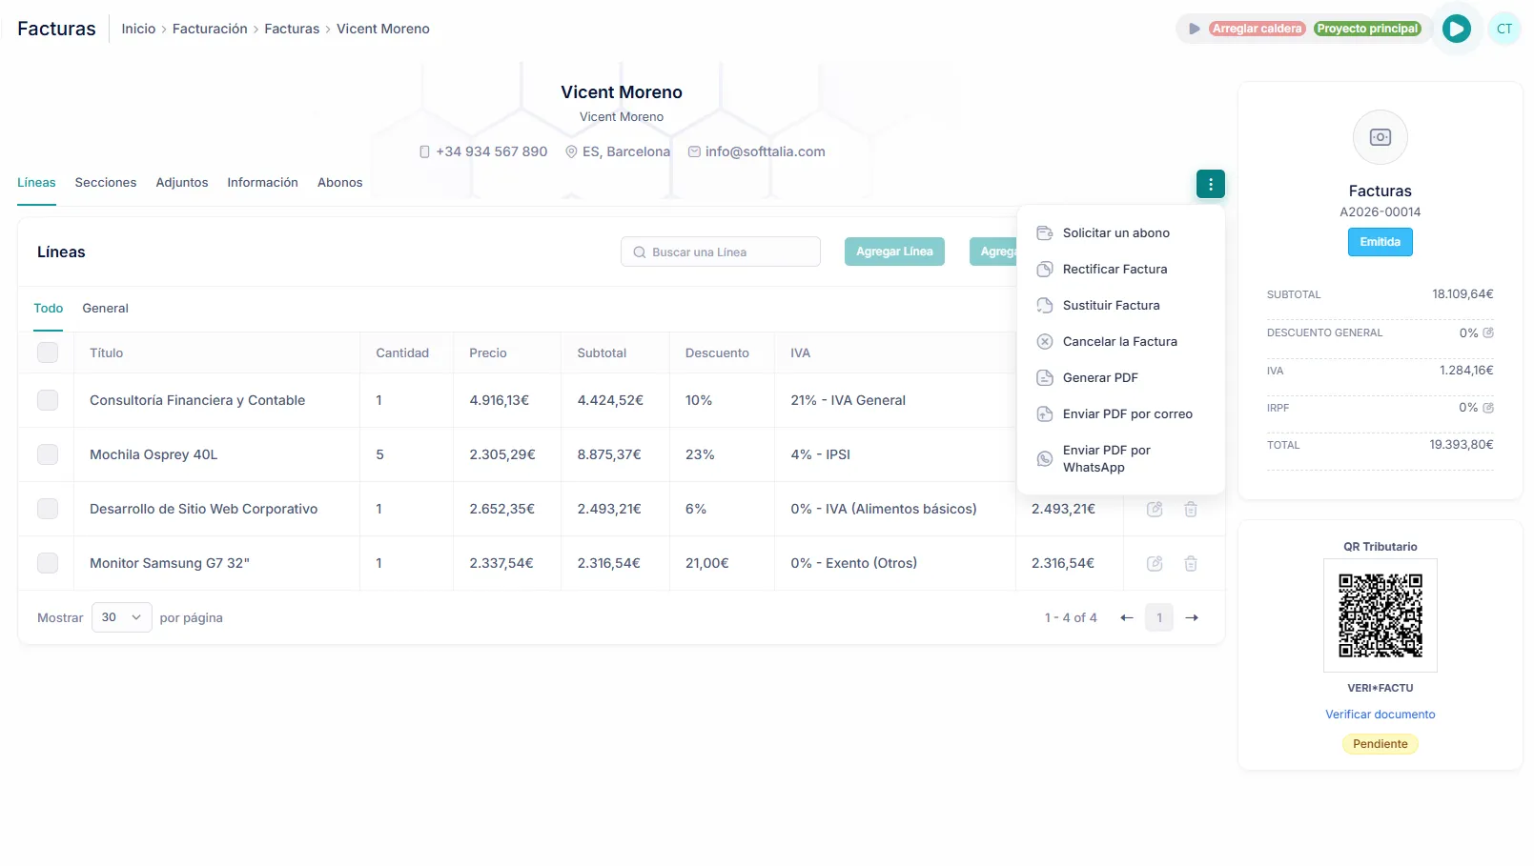Click the green play timer button
The height and width of the screenshot is (866, 1534).
[1456, 29]
